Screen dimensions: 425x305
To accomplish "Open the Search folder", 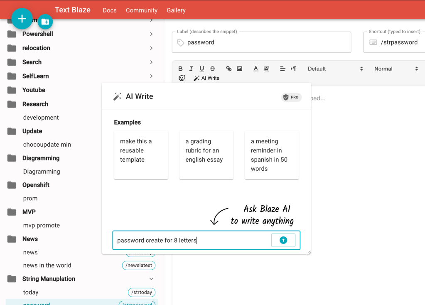I will click(x=32, y=62).
